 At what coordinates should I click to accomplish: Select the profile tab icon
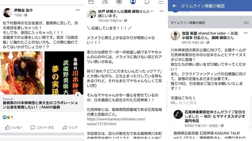[133, 2]
